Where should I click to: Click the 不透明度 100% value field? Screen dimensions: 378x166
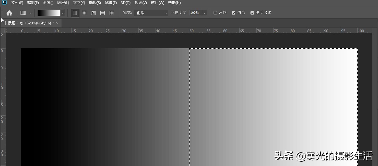tap(196, 13)
